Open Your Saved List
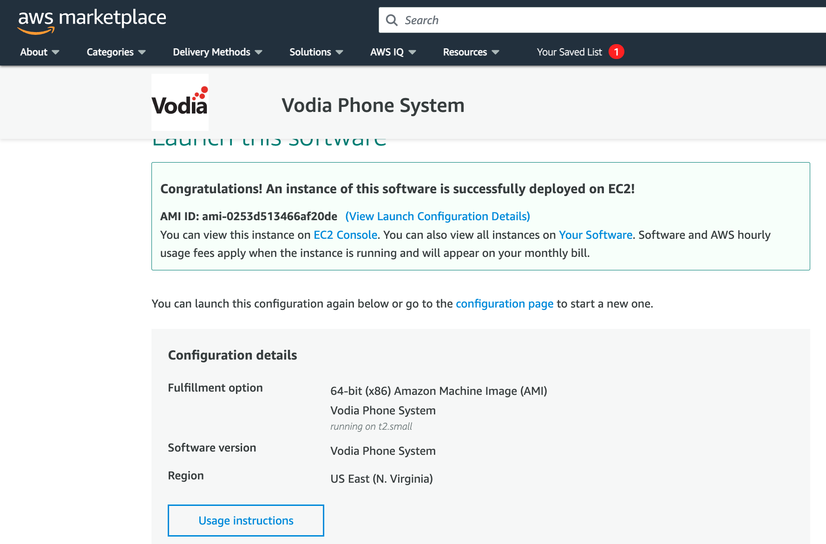 pos(569,52)
